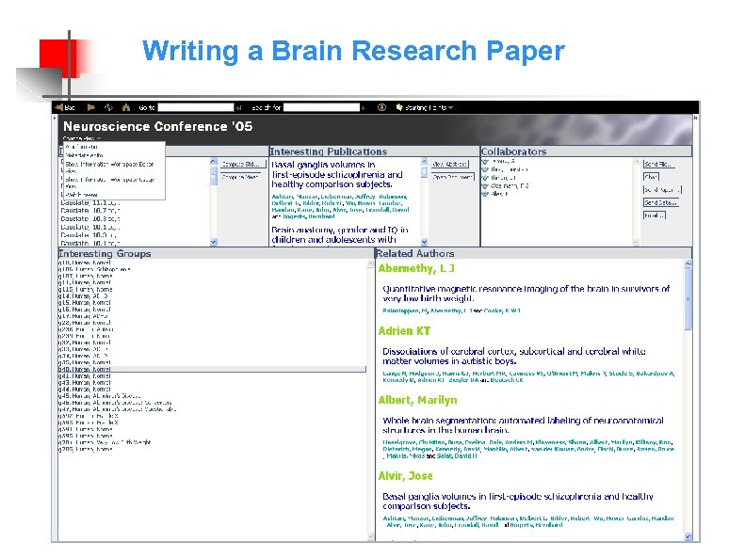Select the Human, Very Low Birth Weight group

click(105, 442)
